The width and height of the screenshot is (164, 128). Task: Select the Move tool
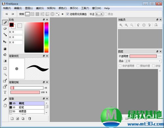tap(5, 42)
